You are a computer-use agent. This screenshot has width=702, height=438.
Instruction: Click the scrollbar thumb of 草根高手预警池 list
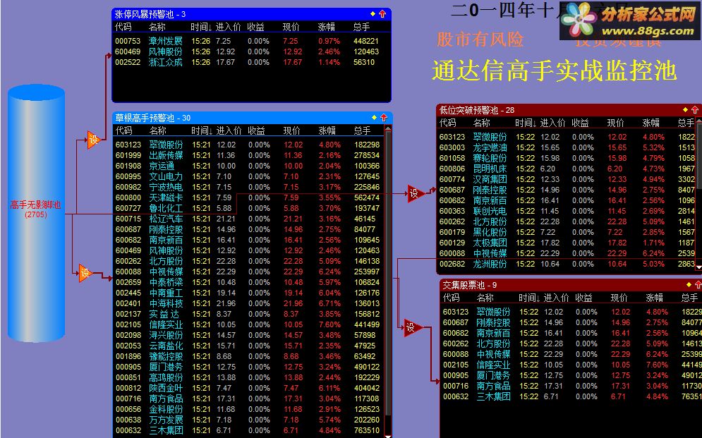pyautogui.click(x=388, y=273)
